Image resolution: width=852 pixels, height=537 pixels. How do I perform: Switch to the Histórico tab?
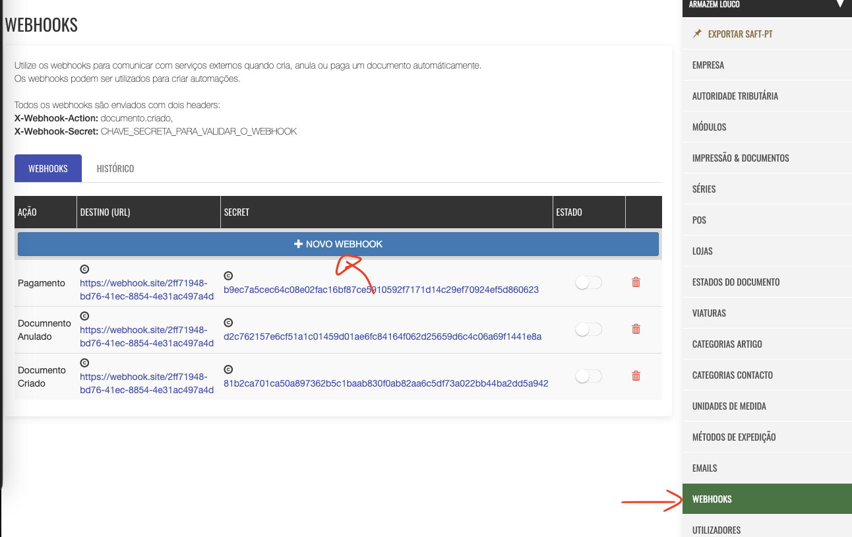(115, 168)
